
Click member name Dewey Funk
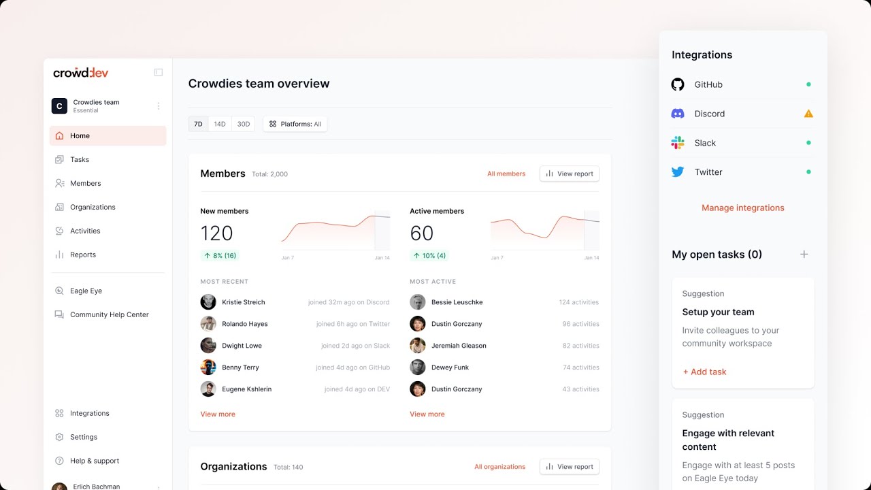click(x=450, y=367)
